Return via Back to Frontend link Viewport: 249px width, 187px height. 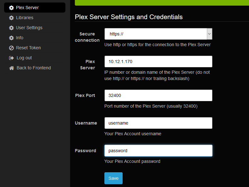coord(35,68)
